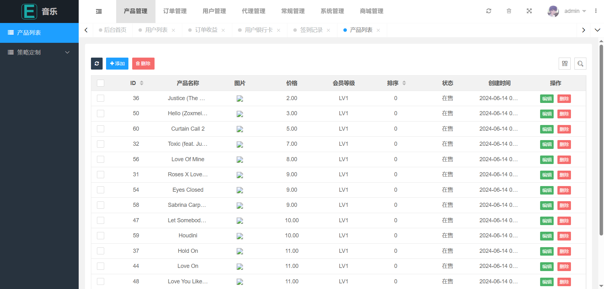
Task: Switch to the 用户银行卡 tab
Action: point(258,30)
